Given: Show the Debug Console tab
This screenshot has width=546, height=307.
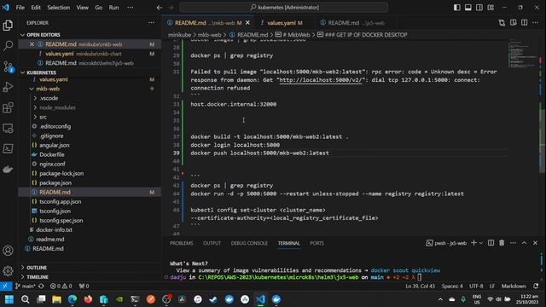Looking at the screenshot, I should [249, 243].
